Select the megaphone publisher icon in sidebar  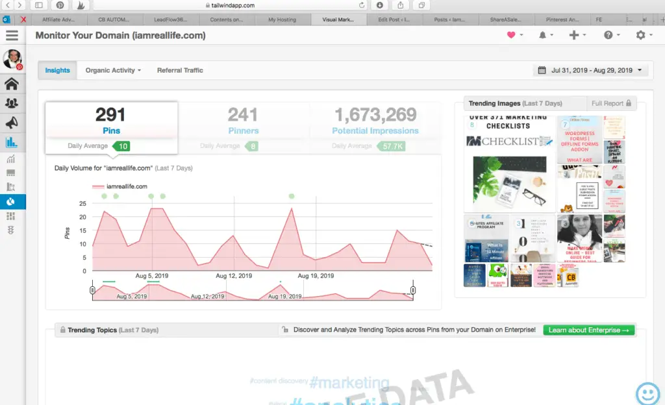pyautogui.click(x=12, y=123)
